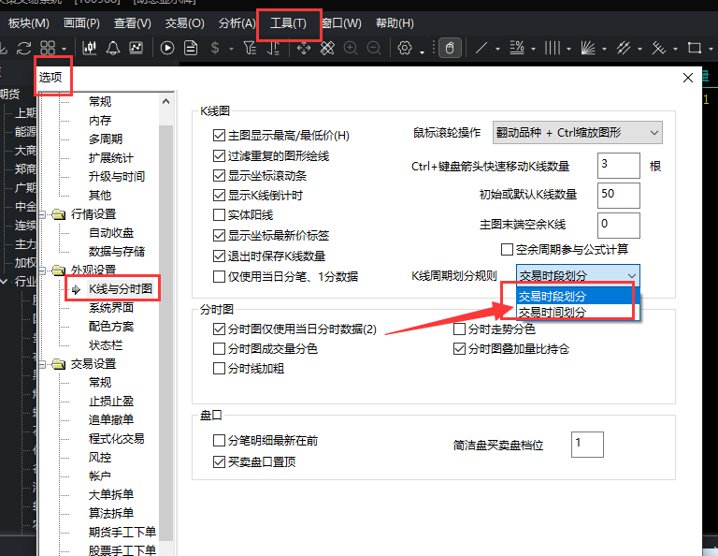718x556 pixels.
Task: Open the layout grid dropdown arrow
Action: coord(65,49)
